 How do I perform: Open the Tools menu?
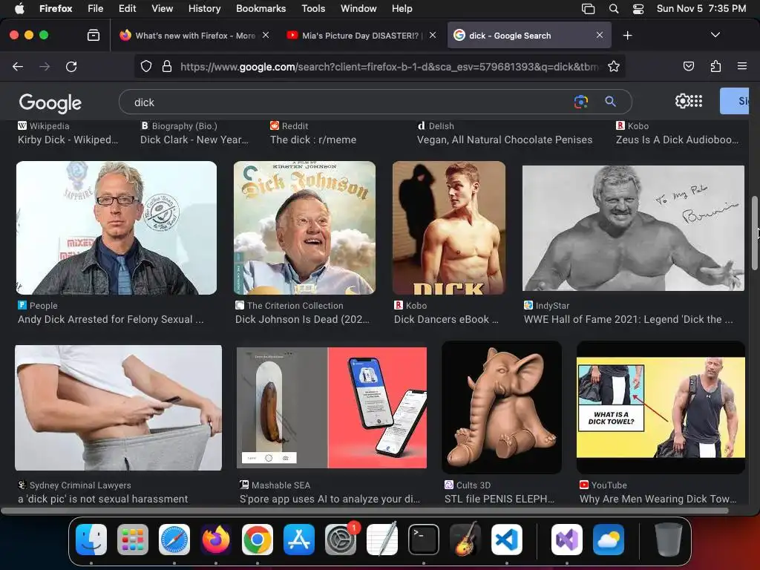313,8
